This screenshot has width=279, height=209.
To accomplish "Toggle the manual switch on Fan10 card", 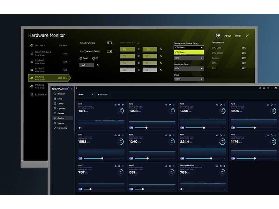I will (131, 189).
